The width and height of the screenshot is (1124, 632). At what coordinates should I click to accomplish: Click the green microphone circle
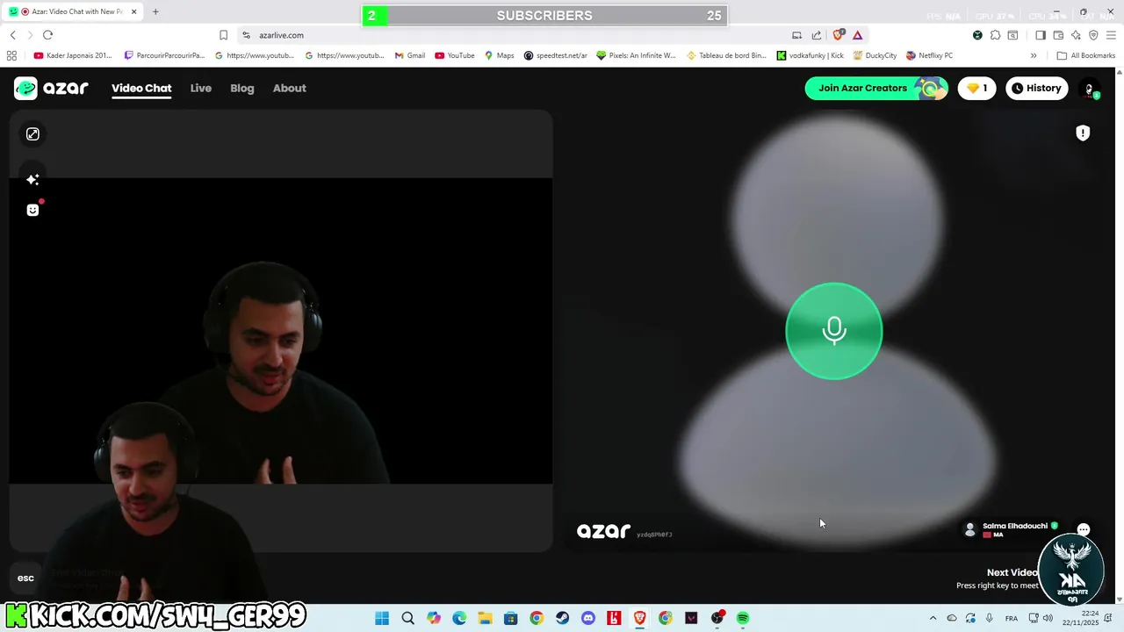pos(833,331)
